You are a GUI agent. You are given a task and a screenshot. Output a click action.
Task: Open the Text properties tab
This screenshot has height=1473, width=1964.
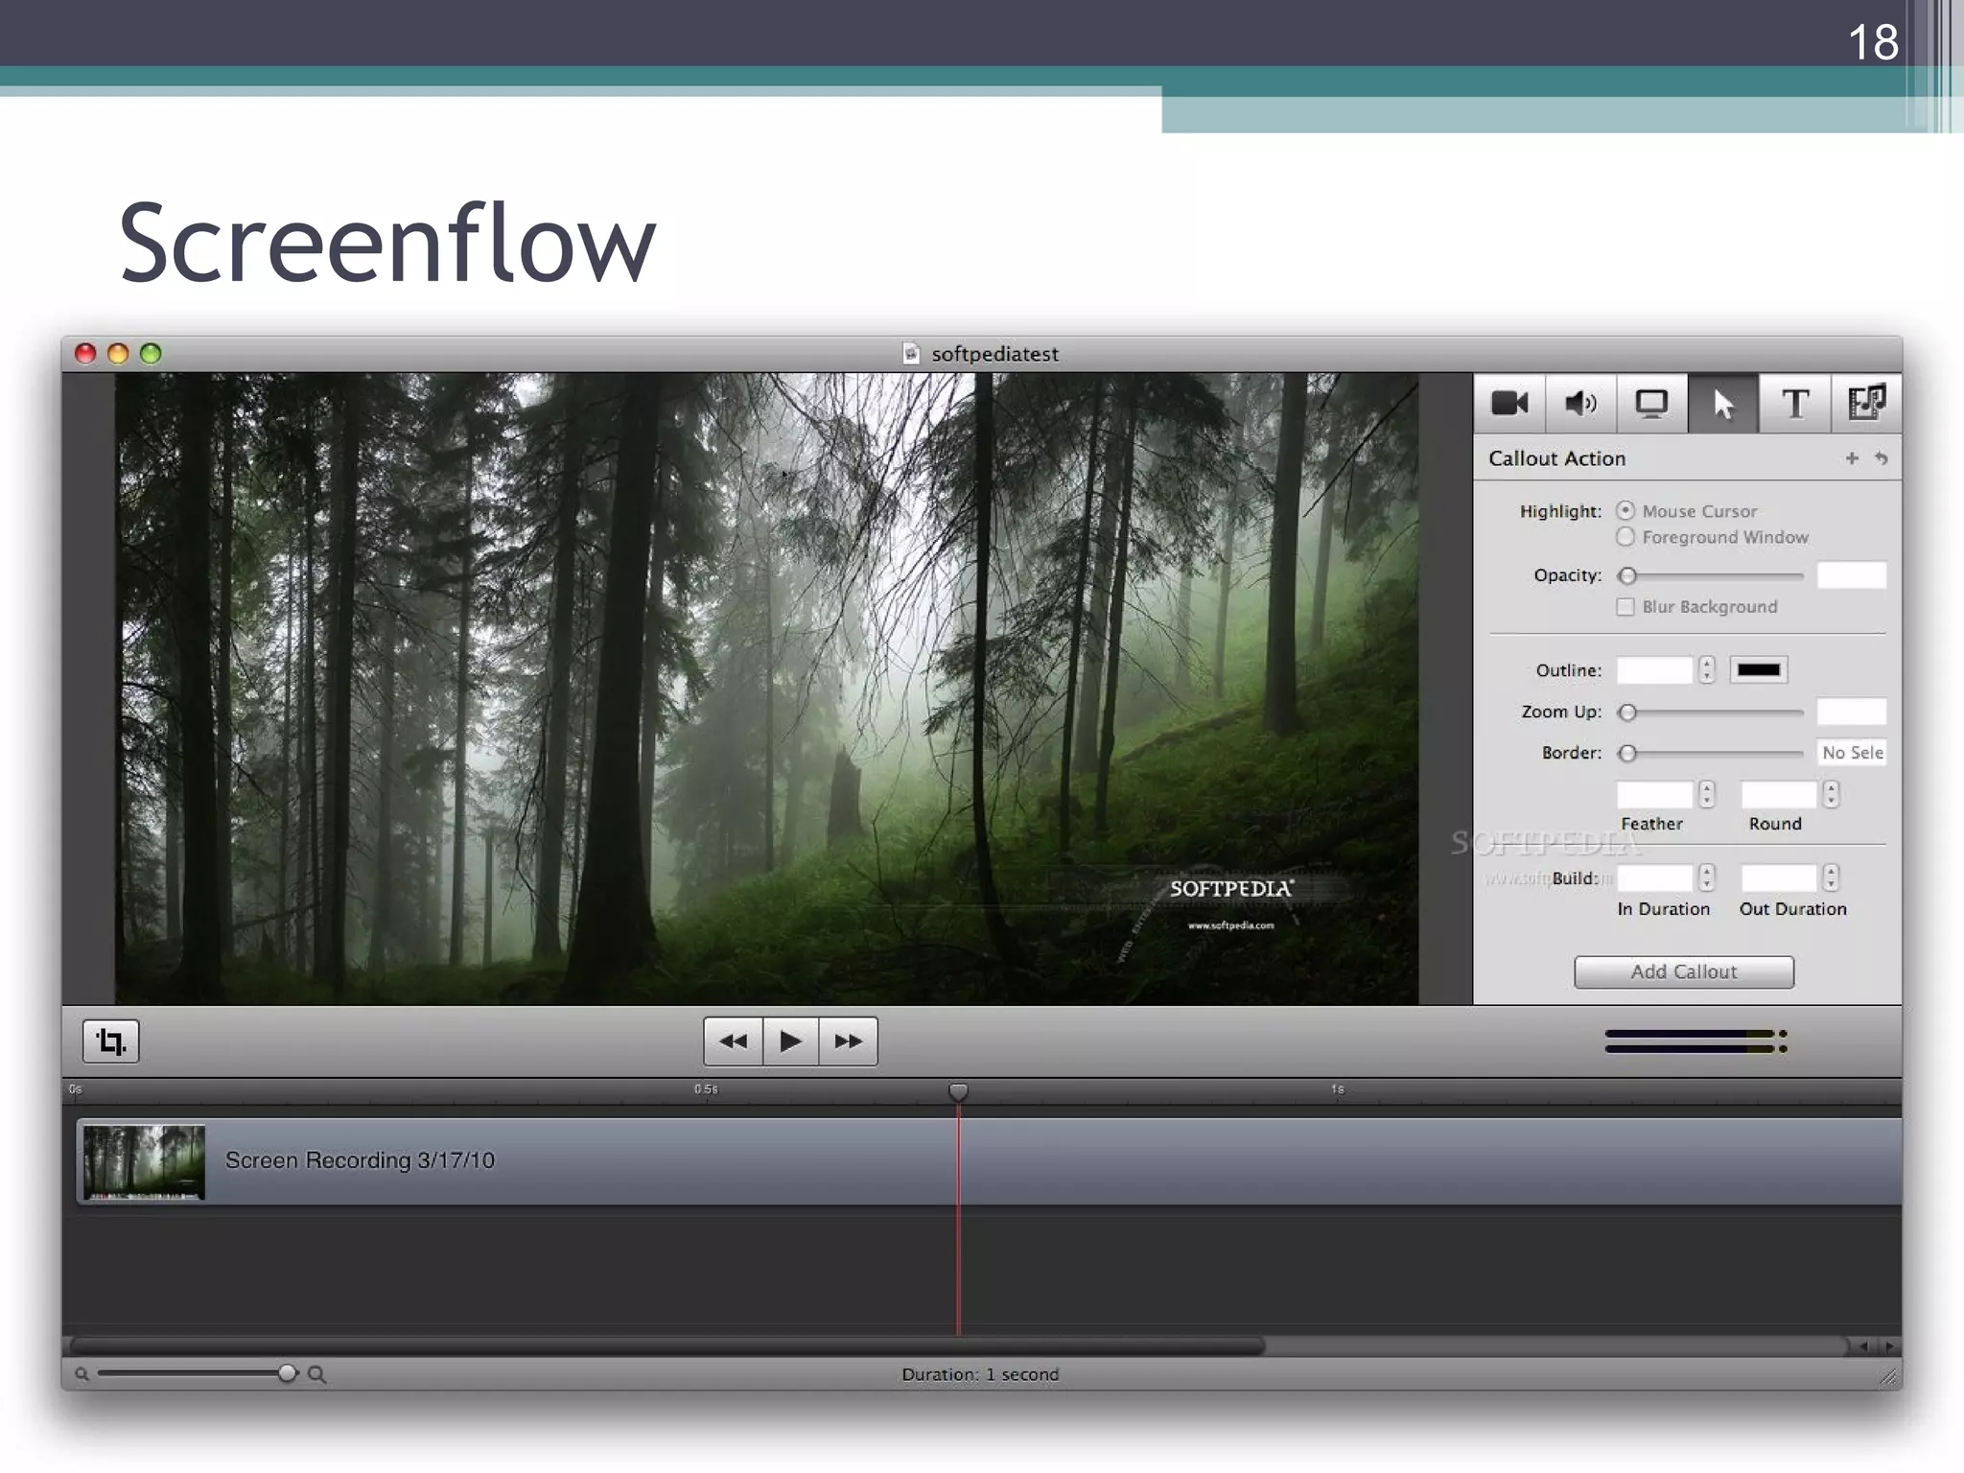coord(1795,404)
